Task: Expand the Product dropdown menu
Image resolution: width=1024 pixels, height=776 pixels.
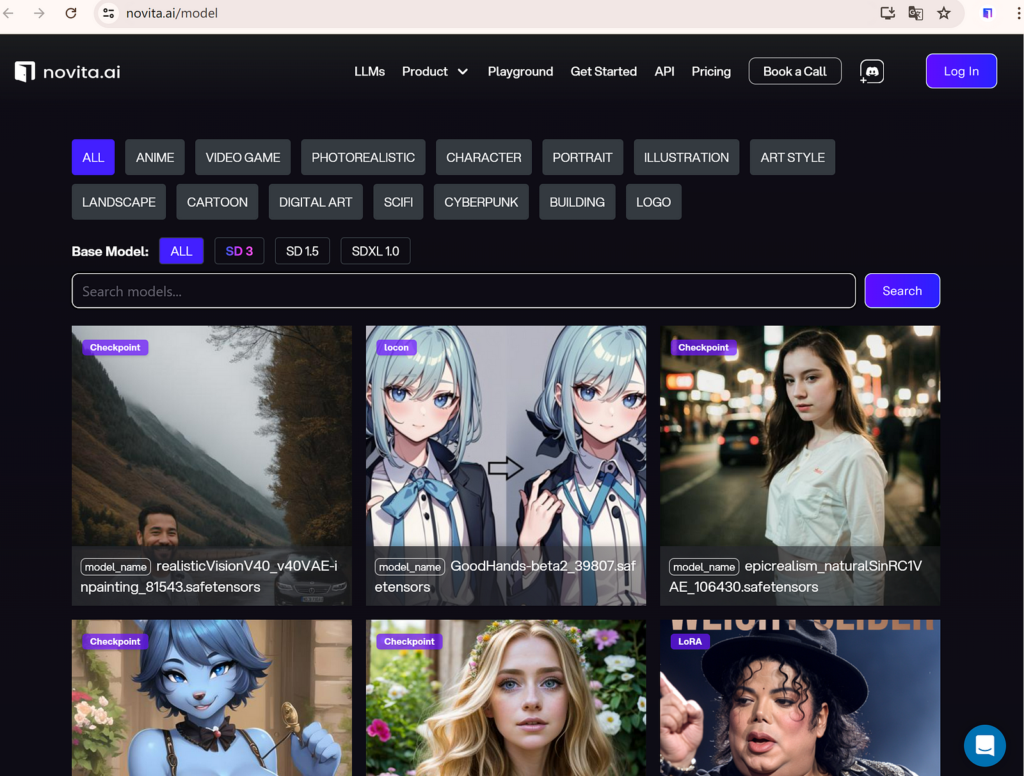Action: point(435,72)
